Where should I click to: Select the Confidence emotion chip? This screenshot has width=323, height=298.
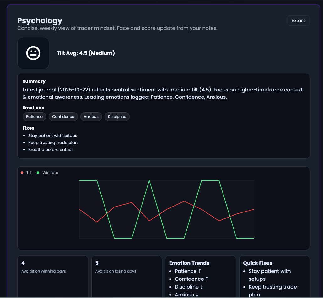[x=63, y=116]
